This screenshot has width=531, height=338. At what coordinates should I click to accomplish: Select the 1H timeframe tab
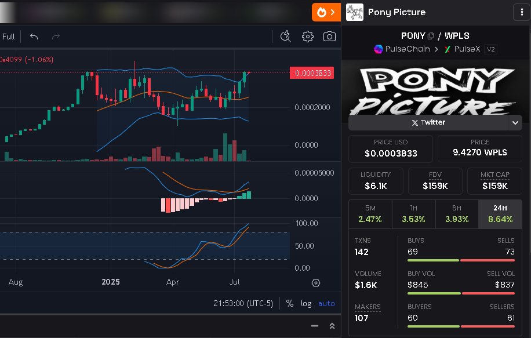[413, 214]
